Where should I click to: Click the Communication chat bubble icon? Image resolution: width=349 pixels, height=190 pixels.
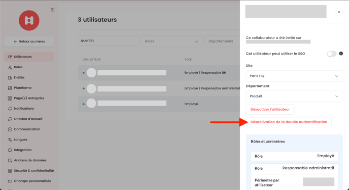[10, 129]
